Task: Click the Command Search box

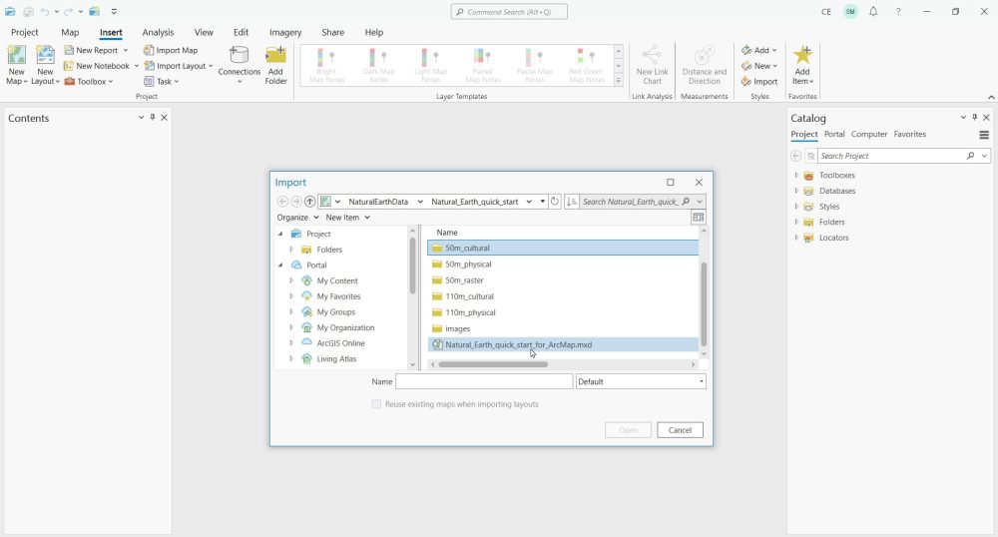Action: tap(509, 12)
